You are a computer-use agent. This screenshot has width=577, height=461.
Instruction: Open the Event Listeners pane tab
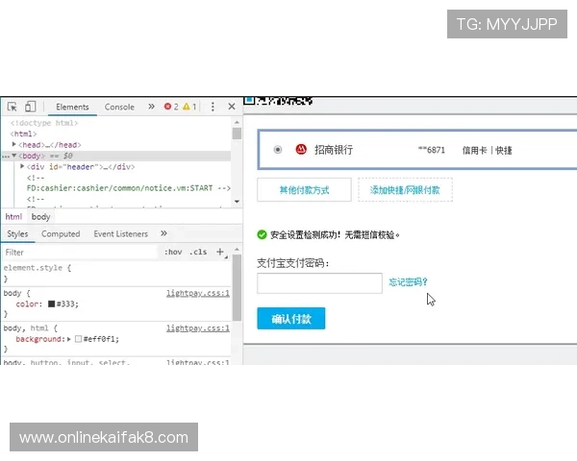click(121, 233)
